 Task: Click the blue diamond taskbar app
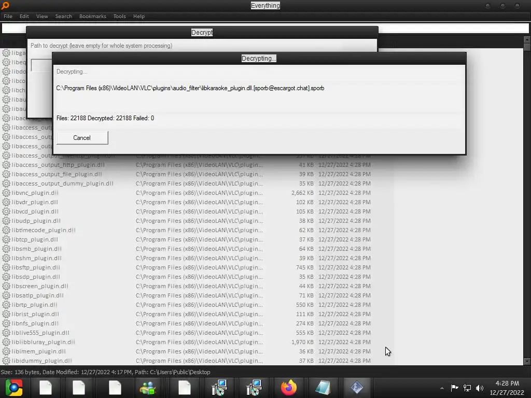[x=357, y=388]
